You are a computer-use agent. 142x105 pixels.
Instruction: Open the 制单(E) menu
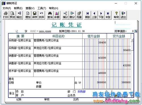click(18, 8)
